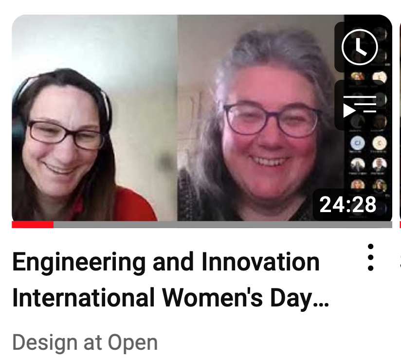The height and width of the screenshot is (359, 401).
Task: Open video via 'Engineering and Innovation' title line
Action: coord(166,262)
